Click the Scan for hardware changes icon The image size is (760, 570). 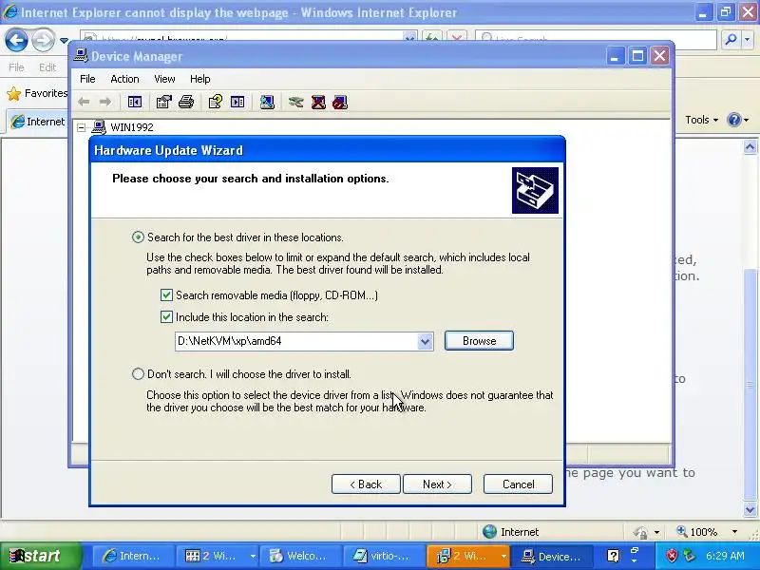tap(267, 102)
